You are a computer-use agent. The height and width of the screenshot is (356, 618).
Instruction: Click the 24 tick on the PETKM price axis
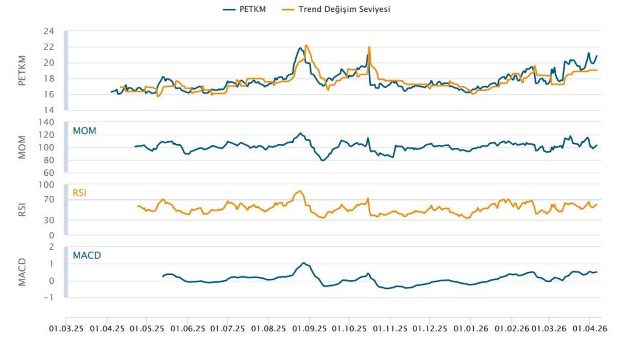pos(49,31)
